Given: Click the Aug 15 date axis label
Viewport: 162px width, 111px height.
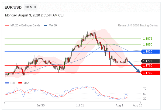Looking at the screenshot, I should (137, 105).
